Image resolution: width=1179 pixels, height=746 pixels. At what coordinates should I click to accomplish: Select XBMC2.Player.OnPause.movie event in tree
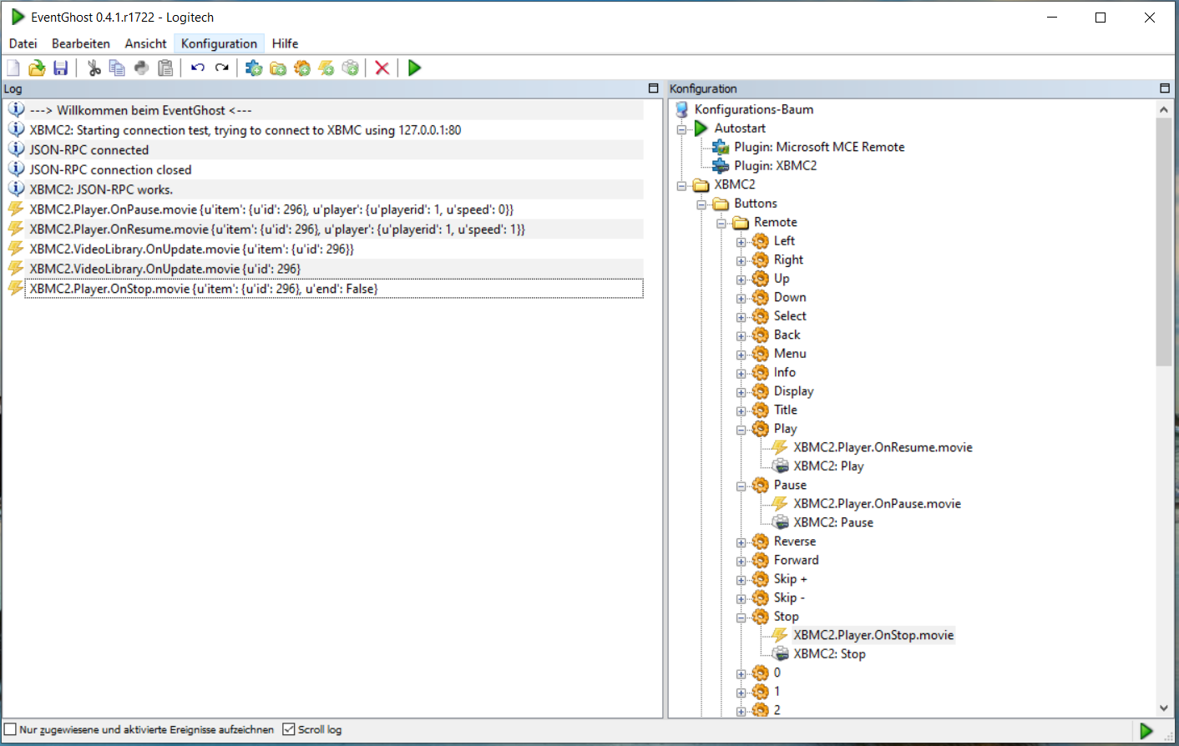pos(877,503)
